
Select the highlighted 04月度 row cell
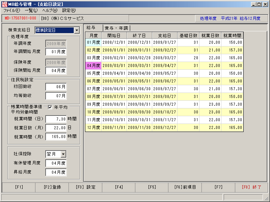point(93,66)
